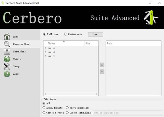164x117 pixels.
Task: Click the F: drive icon
Action: (x=50, y=56)
